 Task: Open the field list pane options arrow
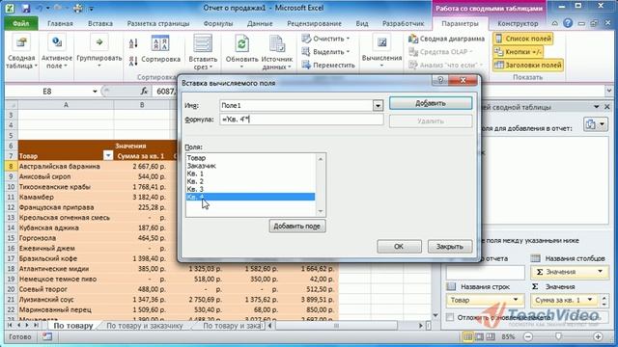597,107
